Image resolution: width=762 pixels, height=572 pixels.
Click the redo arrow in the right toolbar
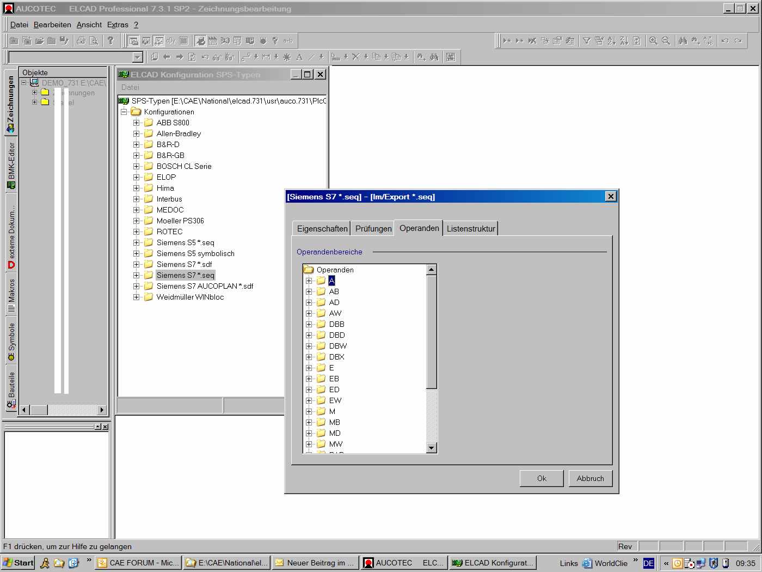pos(738,40)
